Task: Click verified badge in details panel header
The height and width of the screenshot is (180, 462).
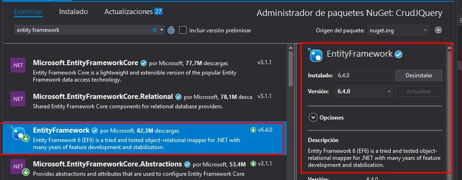Action: tap(399, 54)
